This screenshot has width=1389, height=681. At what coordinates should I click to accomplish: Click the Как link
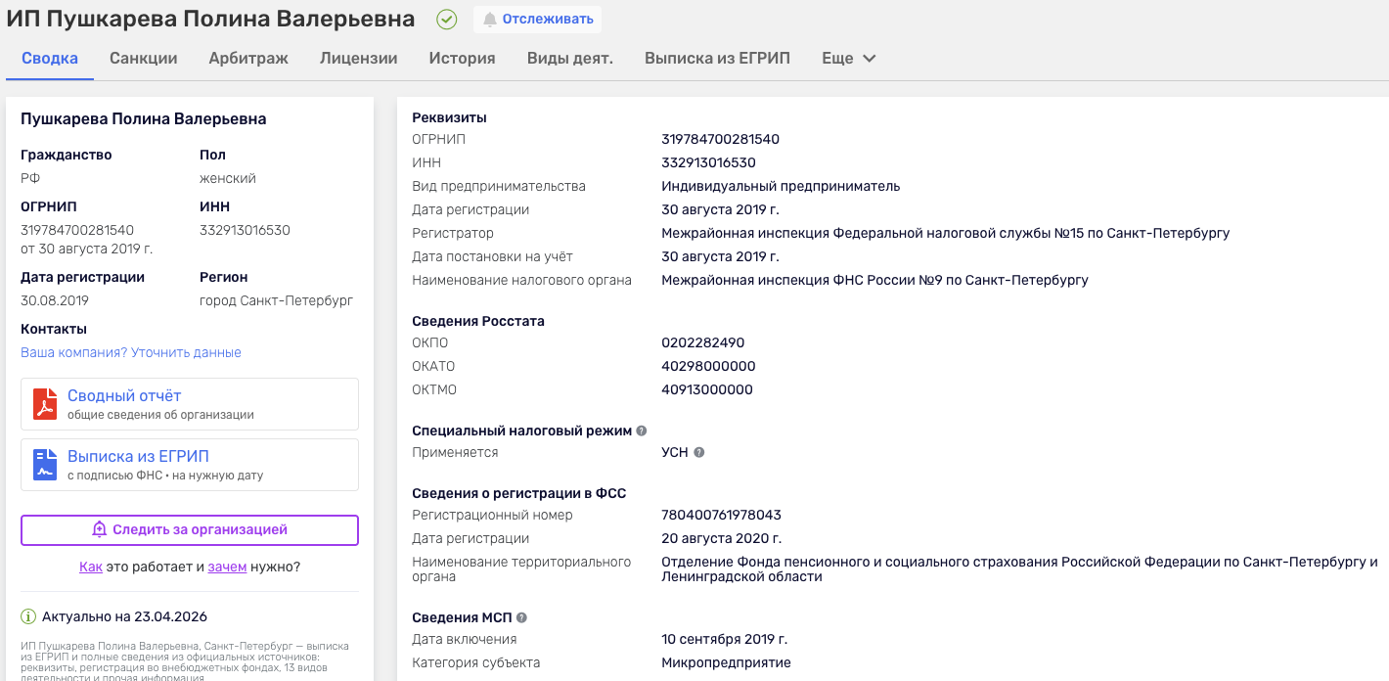click(91, 567)
